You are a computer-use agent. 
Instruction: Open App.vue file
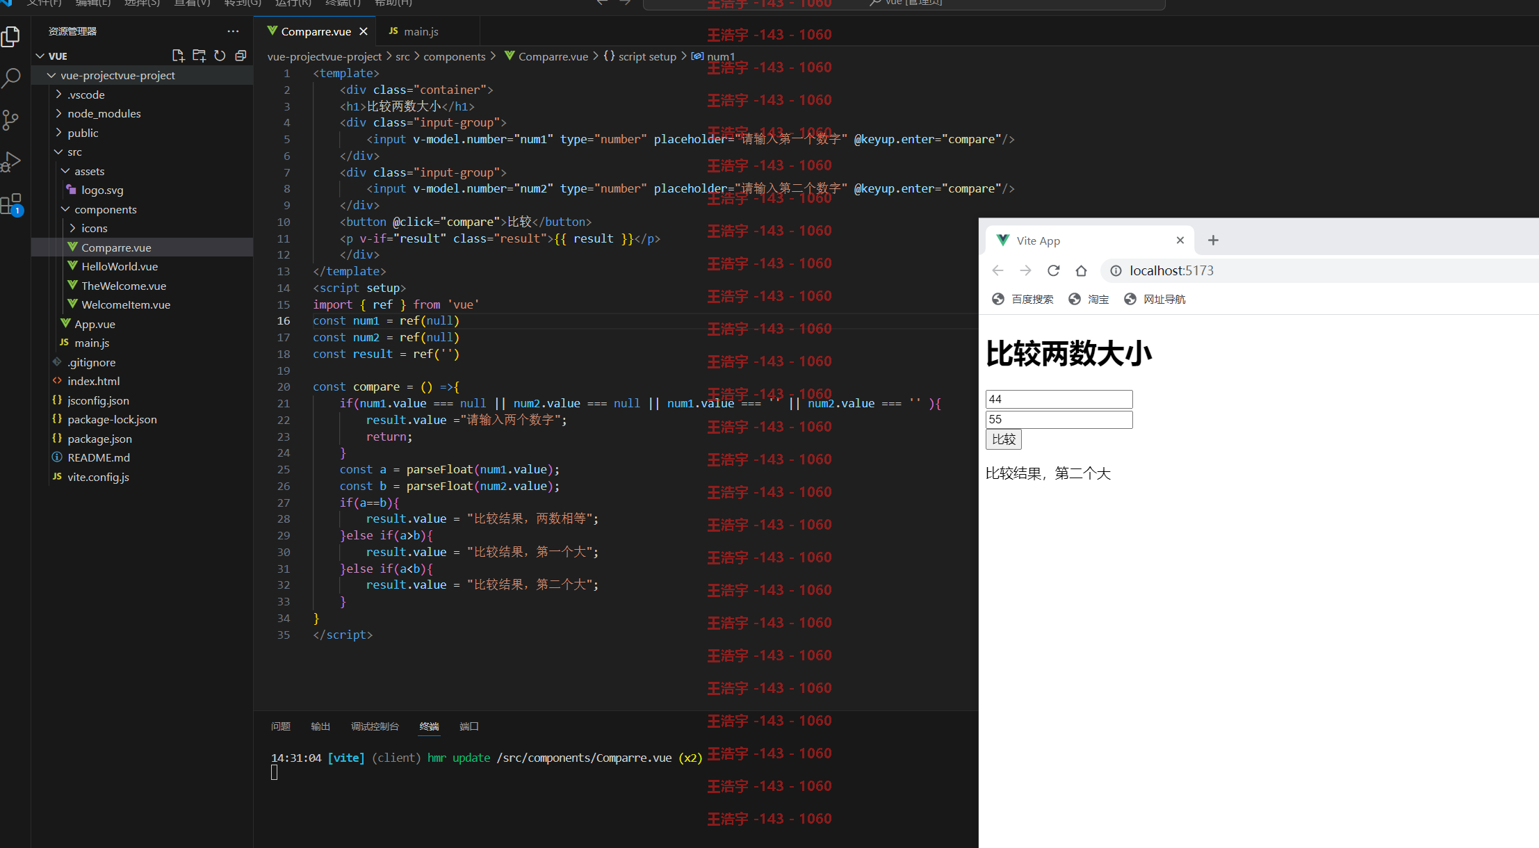coord(95,324)
